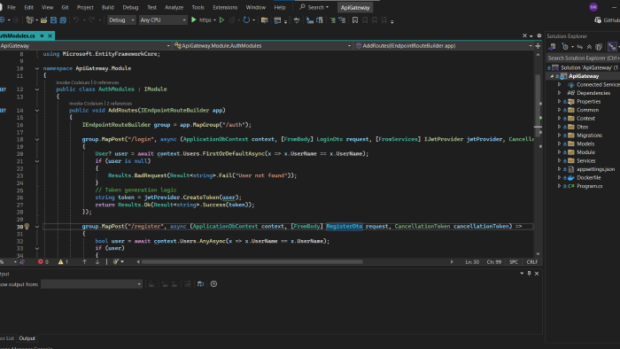The width and height of the screenshot is (620, 349).
Task: Click the Open File folder icon in toolbar
Action: coord(44,19)
